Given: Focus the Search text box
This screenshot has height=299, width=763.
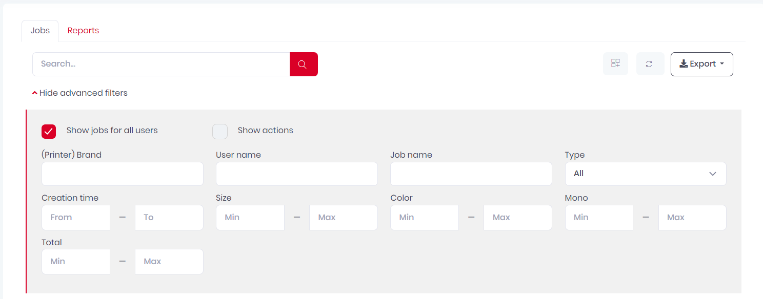Looking at the screenshot, I should [x=161, y=64].
